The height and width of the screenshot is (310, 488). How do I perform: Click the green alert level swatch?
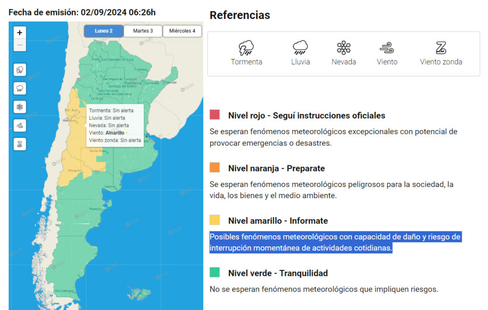215,272
